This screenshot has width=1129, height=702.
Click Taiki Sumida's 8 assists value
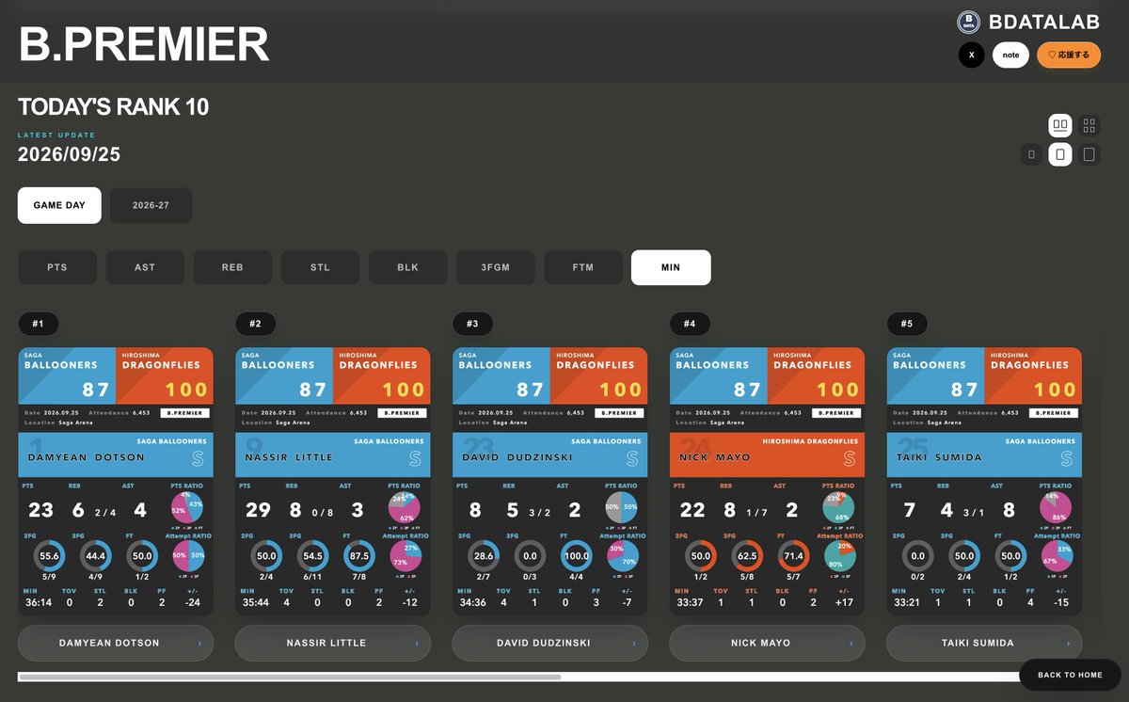[1010, 510]
